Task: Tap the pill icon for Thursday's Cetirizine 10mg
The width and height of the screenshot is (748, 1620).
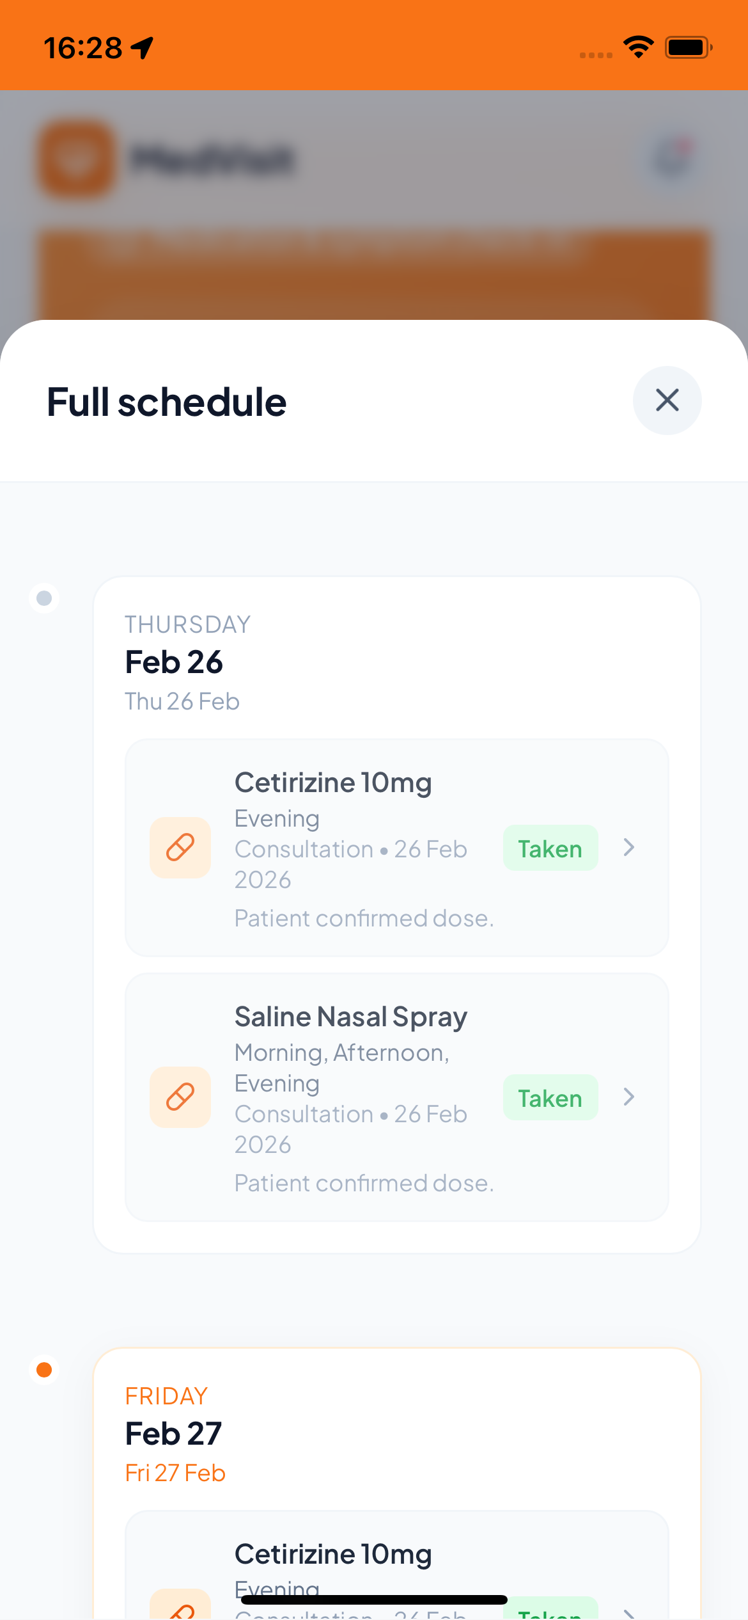Action: click(x=180, y=848)
